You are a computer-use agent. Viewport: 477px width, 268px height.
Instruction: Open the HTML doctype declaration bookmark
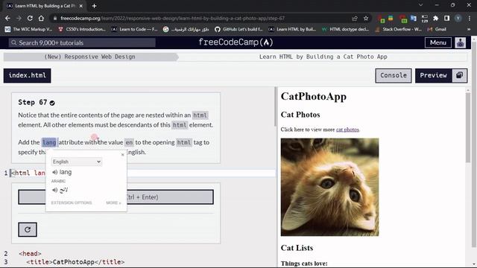coord(345,29)
